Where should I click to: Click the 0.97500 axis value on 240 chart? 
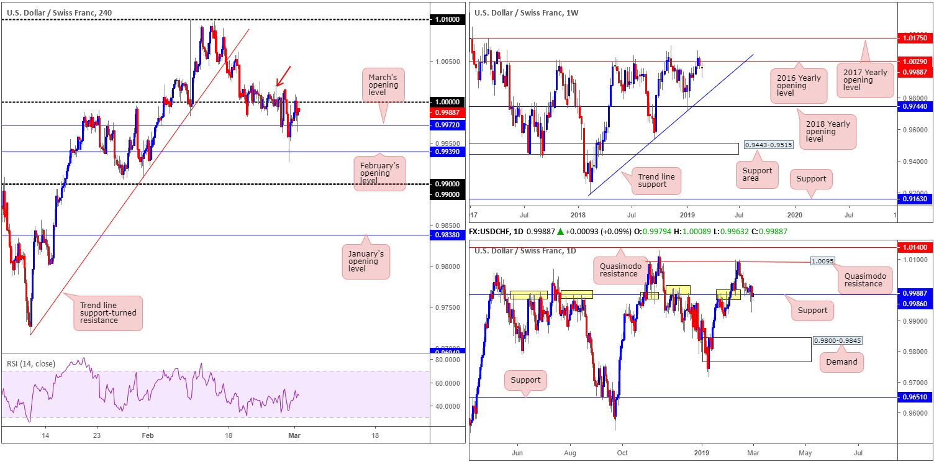(447, 307)
